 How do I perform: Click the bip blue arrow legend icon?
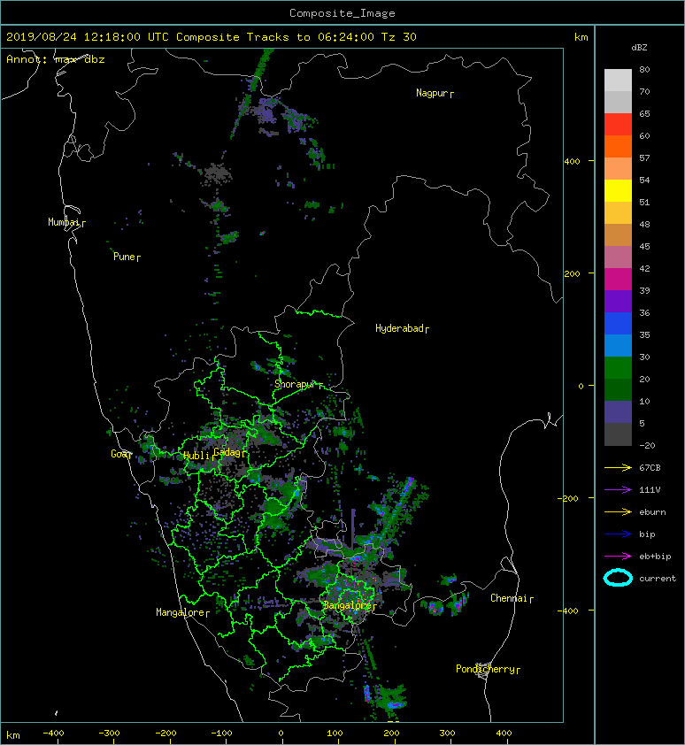[618, 534]
